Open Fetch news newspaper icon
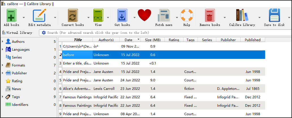 pos(164,15)
